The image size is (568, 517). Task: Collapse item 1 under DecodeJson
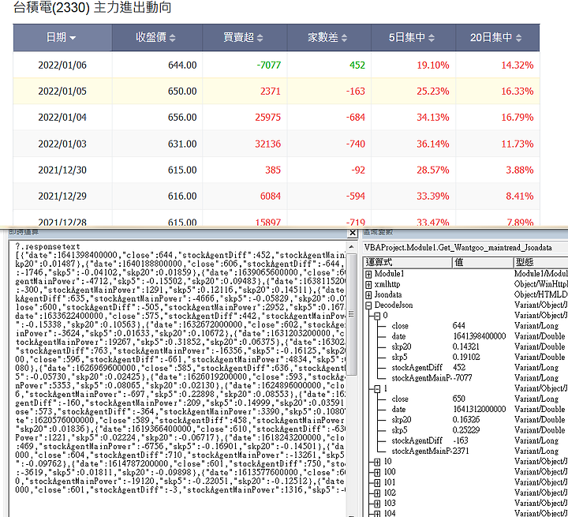[x=377, y=389]
